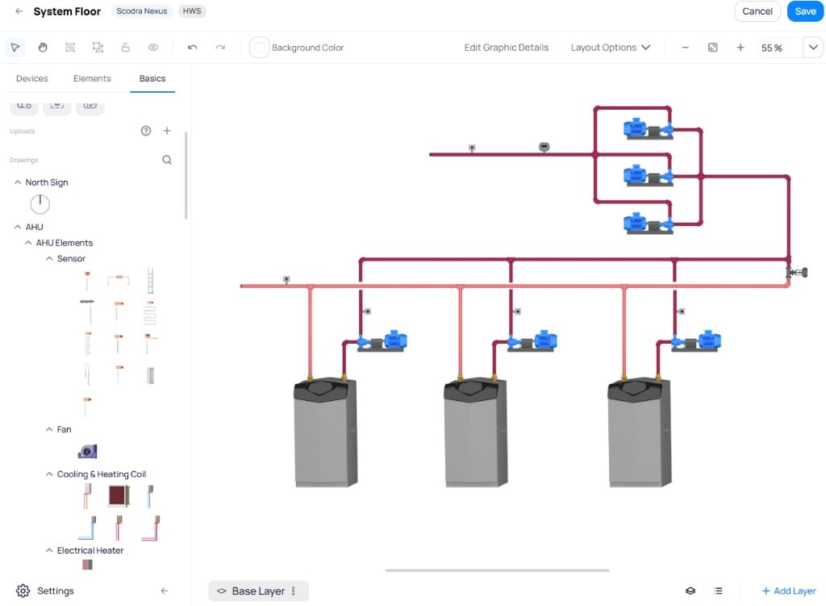
Task: Collapse the North Sign group
Action: (x=18, y=182)
